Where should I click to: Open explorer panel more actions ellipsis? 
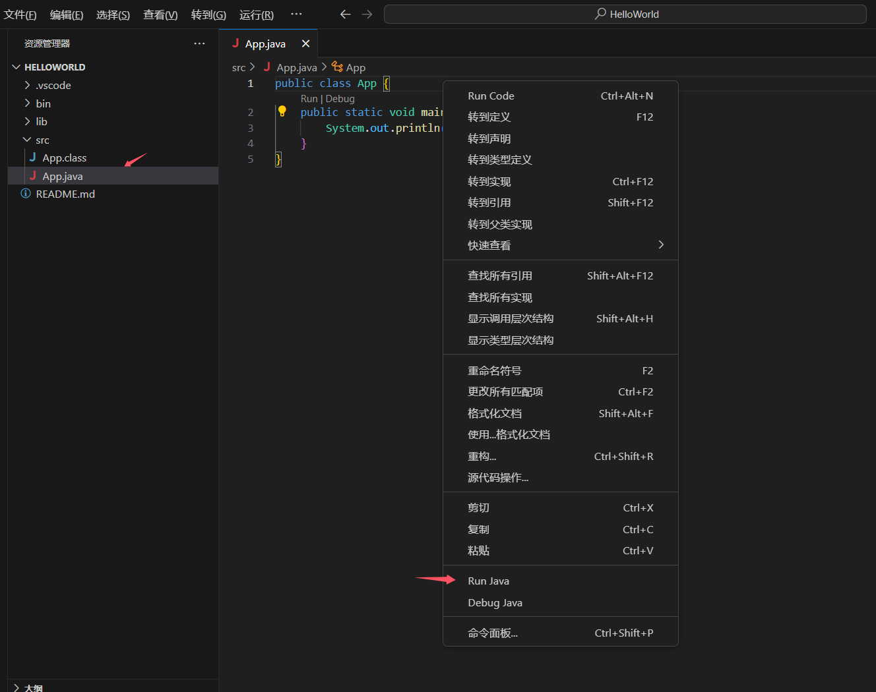click(199, 43)
